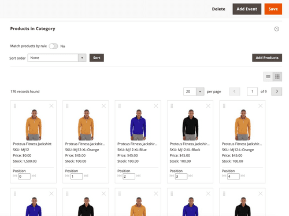Click the Position field of MJ12-XL-Blue
The image size is (289, 216).
pos(129,176)
